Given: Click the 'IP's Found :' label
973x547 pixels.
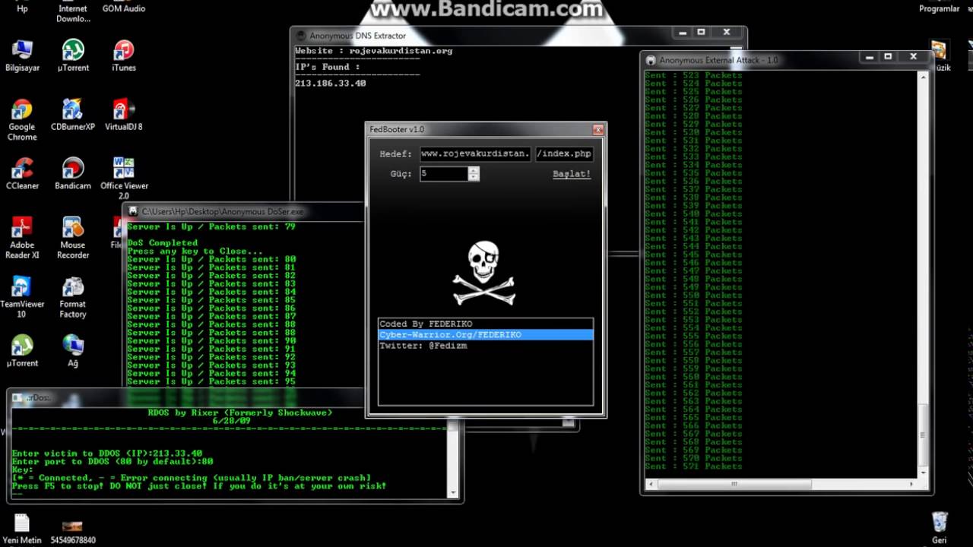Looking at the screenshot, I should coord(328,67).
